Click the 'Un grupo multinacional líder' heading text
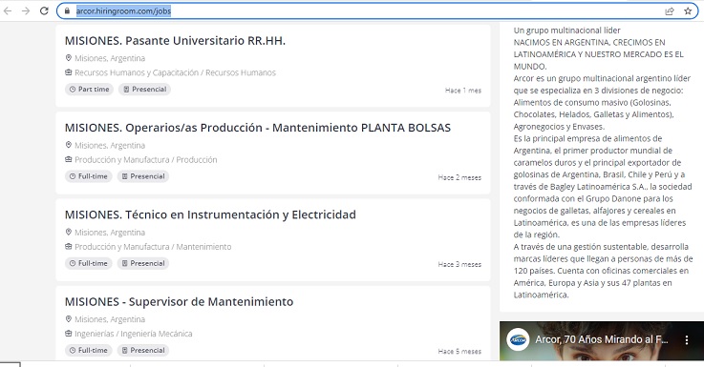Image resolution: width=704 pixels, height=367 pixels. point(567,30)
